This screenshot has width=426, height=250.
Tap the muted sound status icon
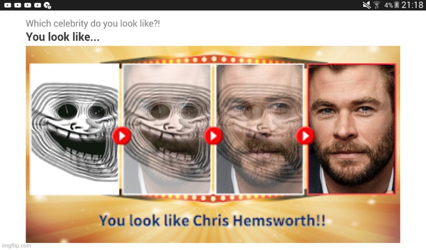point(367,5)
